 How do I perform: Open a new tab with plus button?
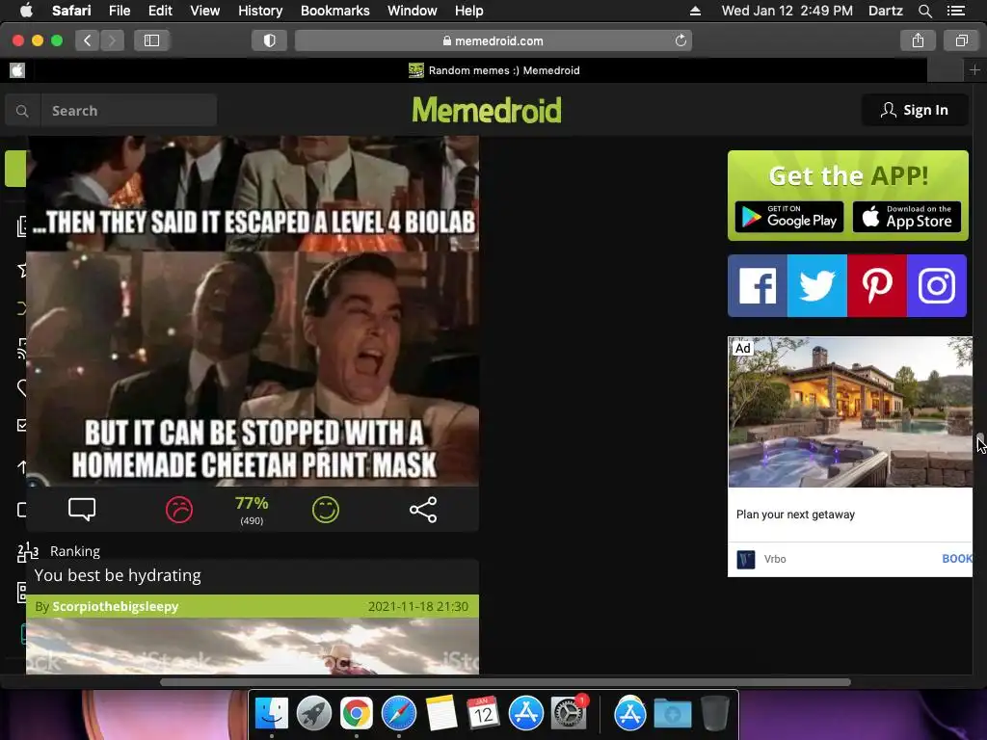[x=974, y=69]
